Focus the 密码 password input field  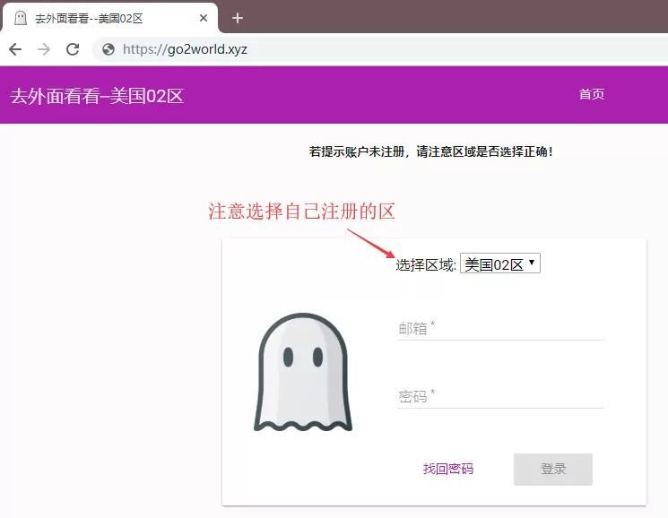(500, 396)
